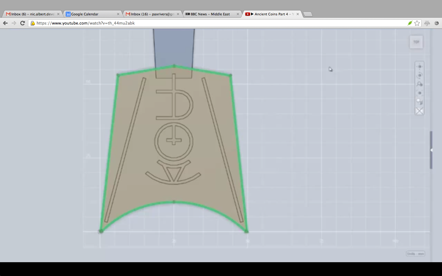Bookmark this page with the star
The width and height of the screenshot is (442, 276).
click(x=417, y=23)
